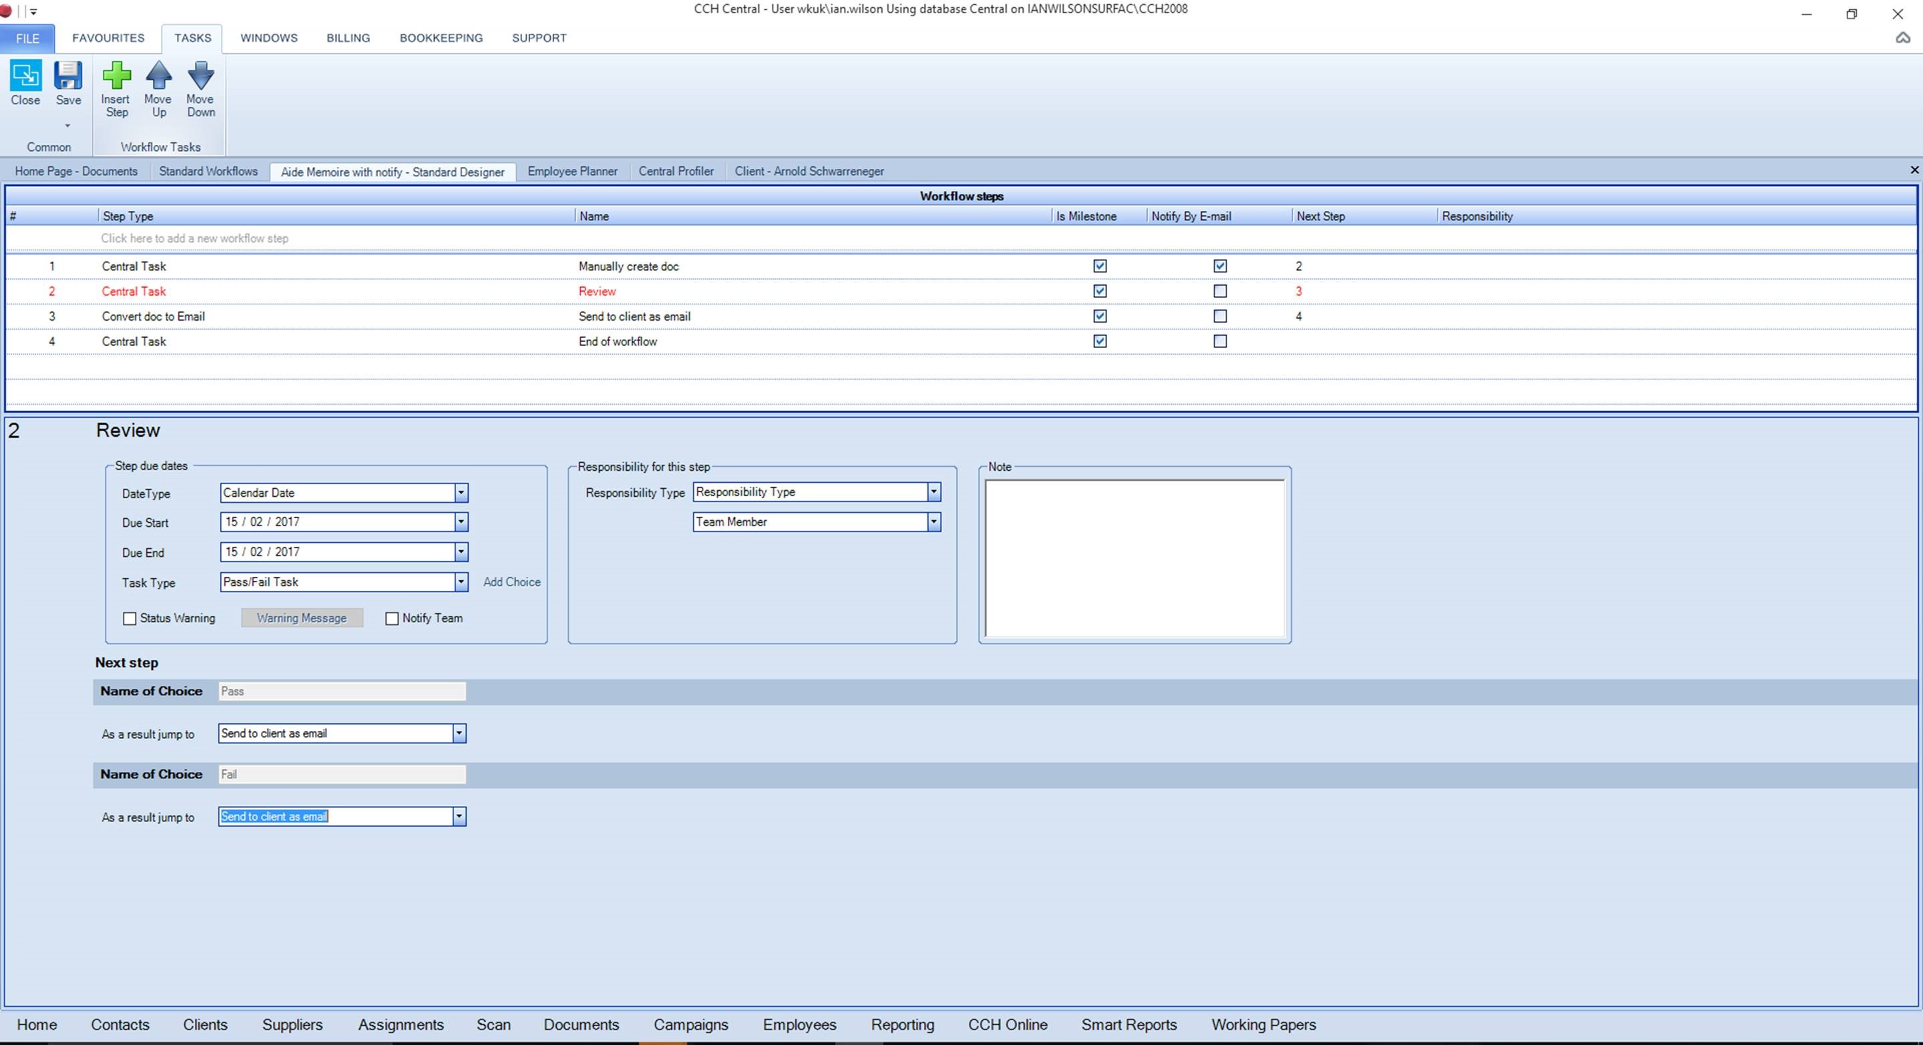Viewport: 1923px width, 1045px height.
Task: Expand the Fail choice jump-to dropdown
Action: pos(459,817)
